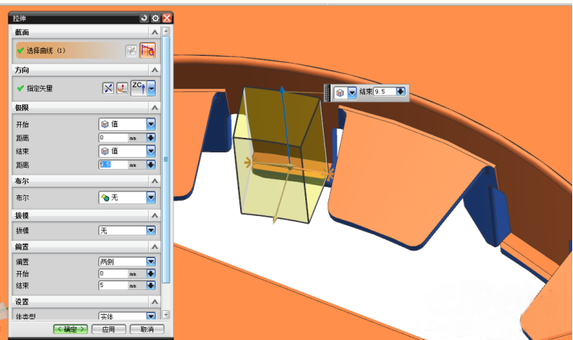Image resolution: width=573 pixels, height=340 pixels.
Task: Click the Reverse Direction icon in 方向
Action: pos(108,89)
